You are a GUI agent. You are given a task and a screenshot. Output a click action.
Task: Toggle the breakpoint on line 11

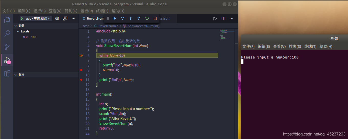81,80
